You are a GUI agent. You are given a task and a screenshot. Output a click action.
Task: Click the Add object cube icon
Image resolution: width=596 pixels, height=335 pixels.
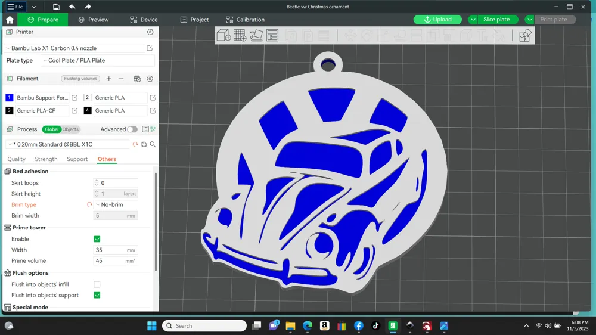(x=223, y=35)
